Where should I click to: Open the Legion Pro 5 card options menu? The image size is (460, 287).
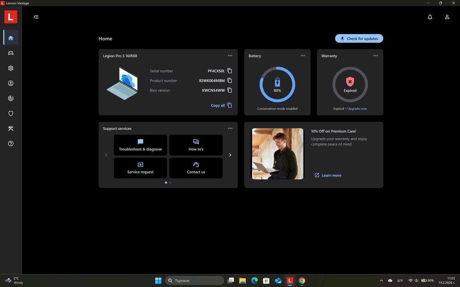point(230,56)
